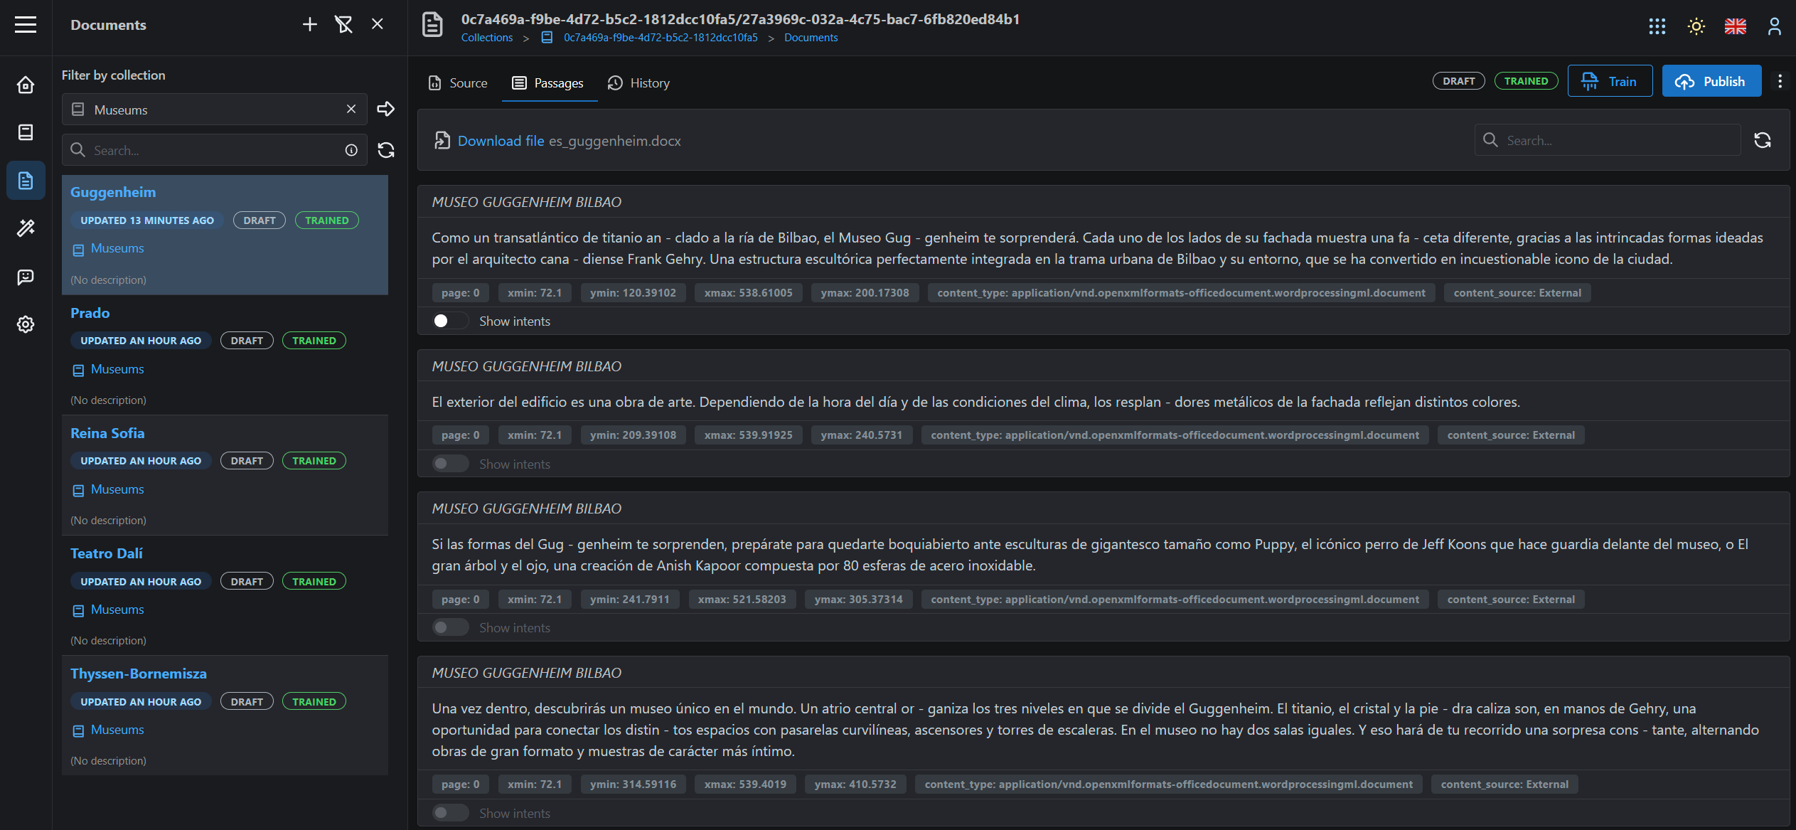
Task: Open the user account menu
Action: (1775, 26)
